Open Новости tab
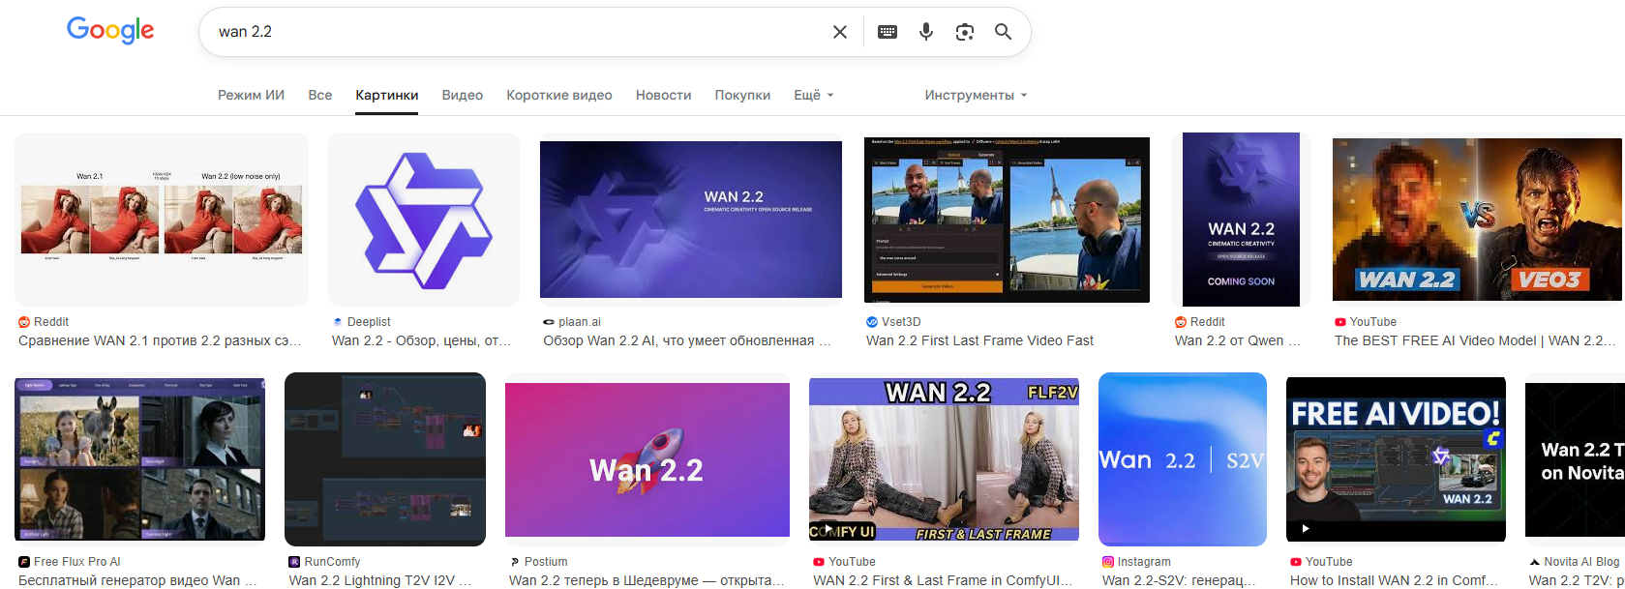 click(x=664, y=95)
